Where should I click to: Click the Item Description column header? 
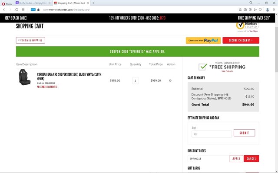click(x=26, y=64)
